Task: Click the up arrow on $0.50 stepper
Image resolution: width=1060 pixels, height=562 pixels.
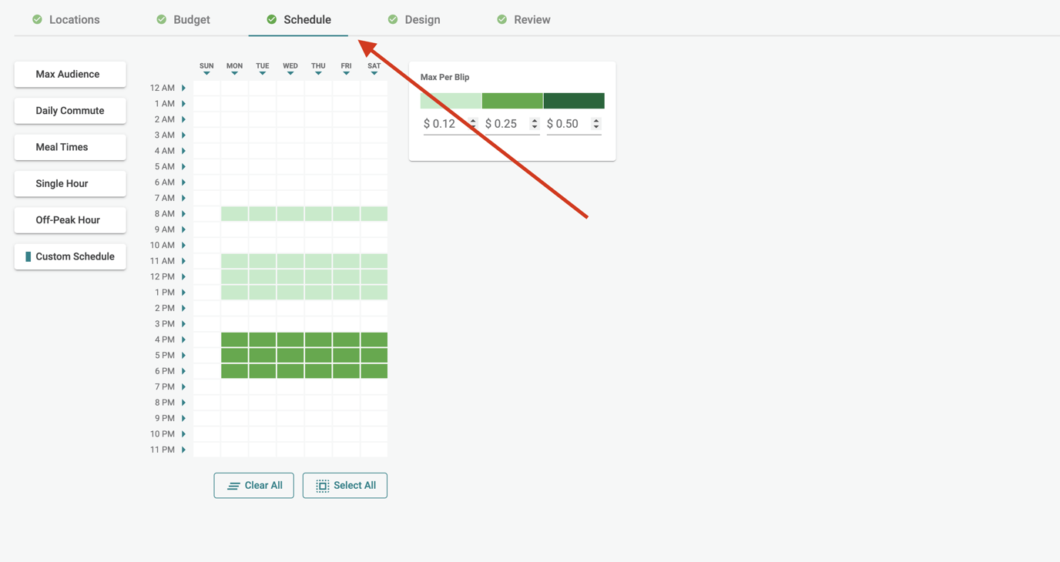Action: coord(595,119)
